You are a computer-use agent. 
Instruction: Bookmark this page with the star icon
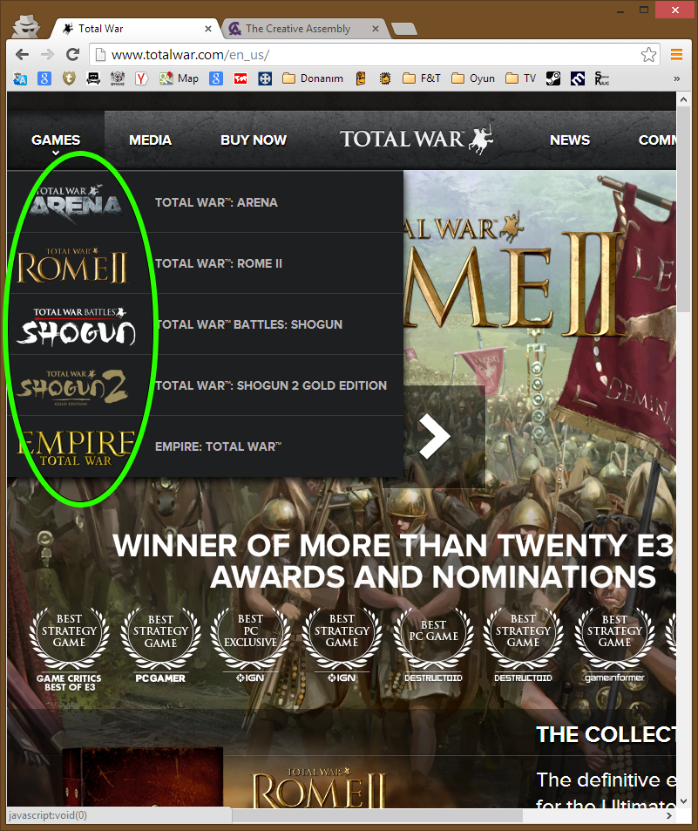[x=648, y=55]
